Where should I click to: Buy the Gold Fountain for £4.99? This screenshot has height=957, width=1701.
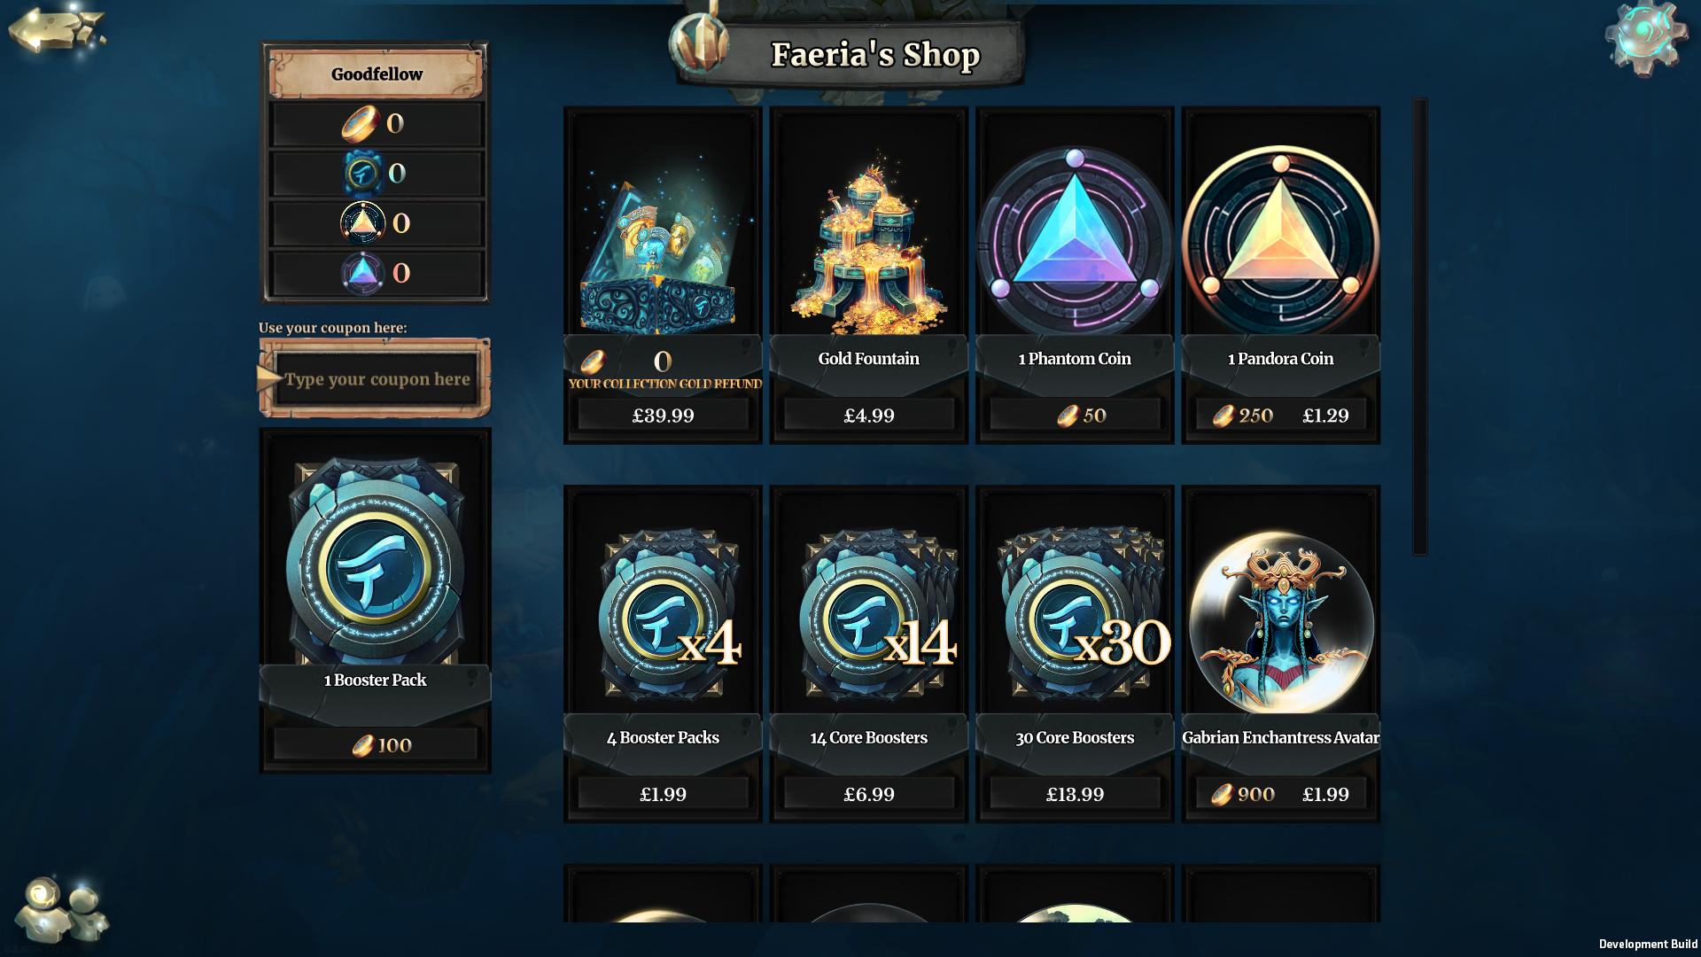pos(868,416)
